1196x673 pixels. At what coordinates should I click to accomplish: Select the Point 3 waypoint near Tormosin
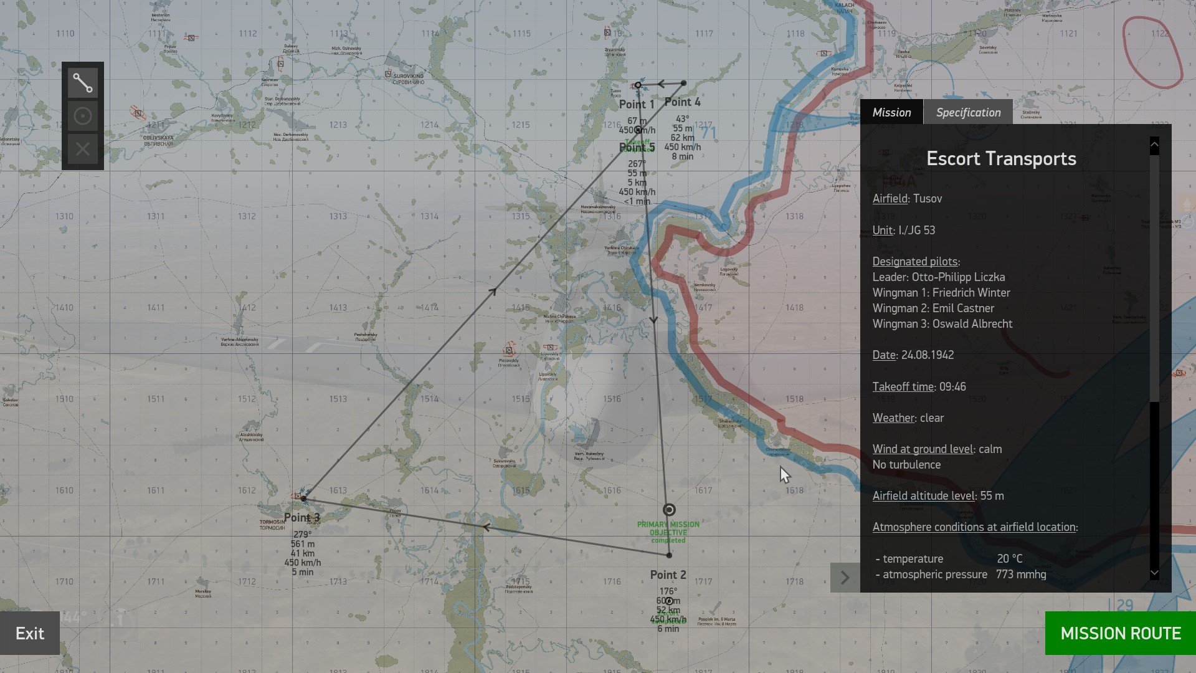pos(303,499)
